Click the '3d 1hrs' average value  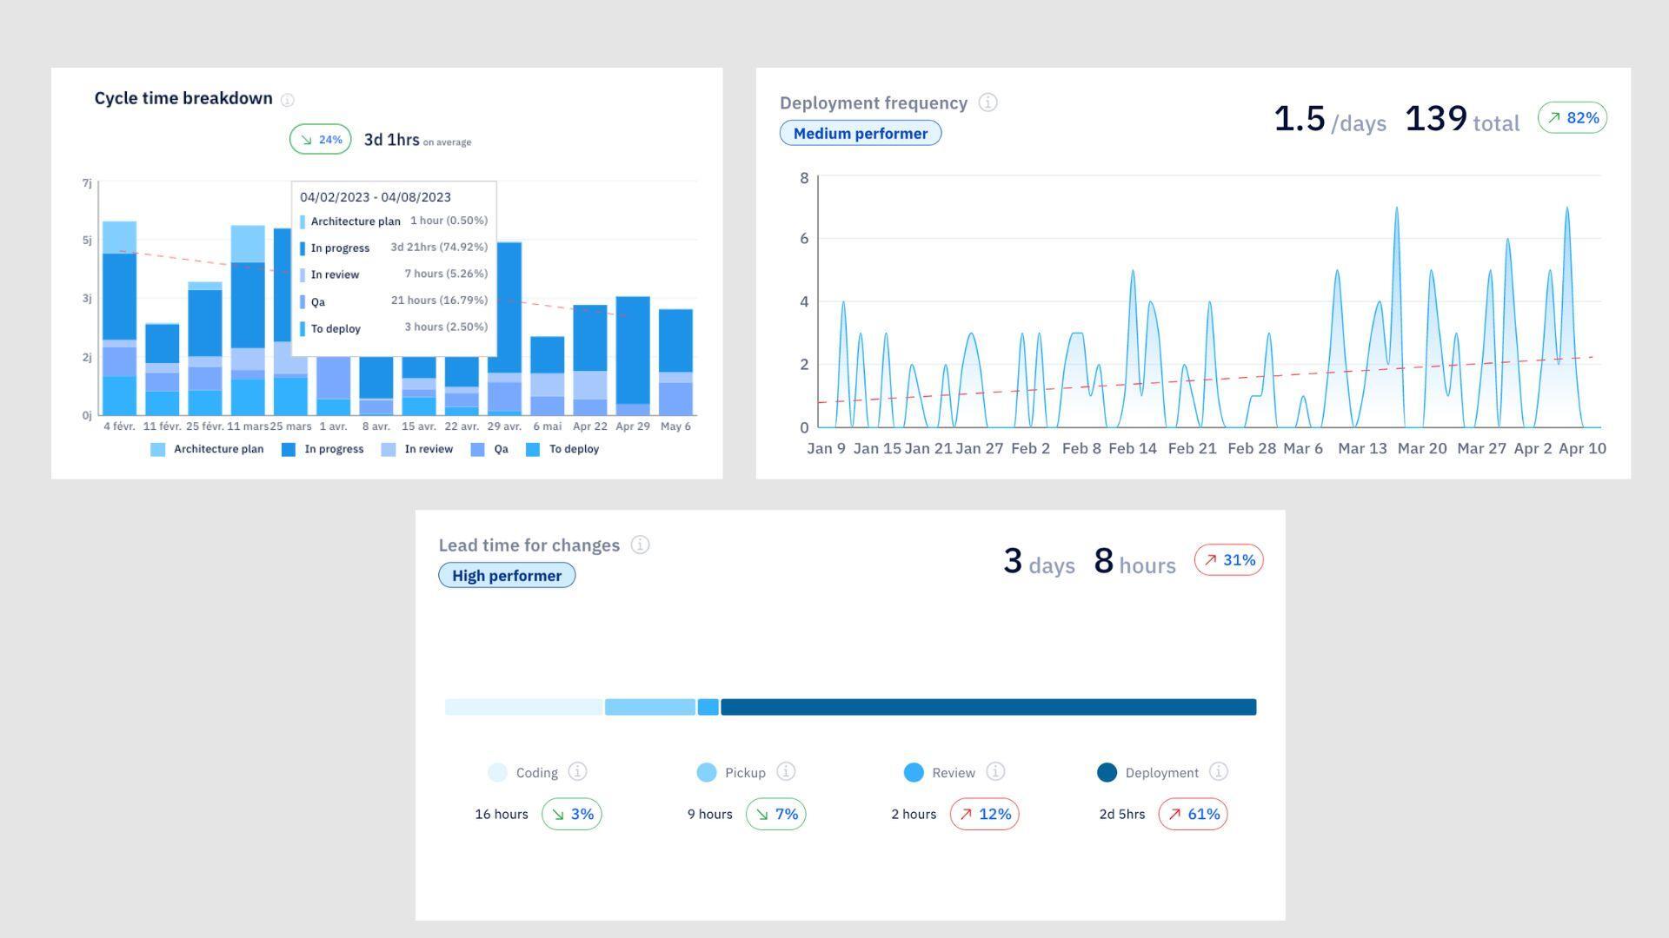tap(391, 140)
